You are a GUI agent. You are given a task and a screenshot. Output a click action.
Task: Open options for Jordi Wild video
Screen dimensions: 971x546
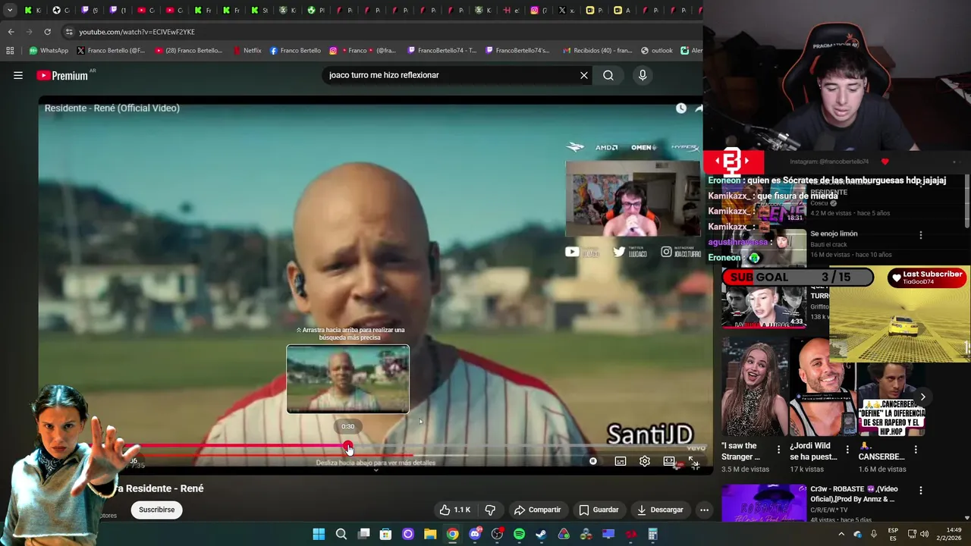coord(847,450)
